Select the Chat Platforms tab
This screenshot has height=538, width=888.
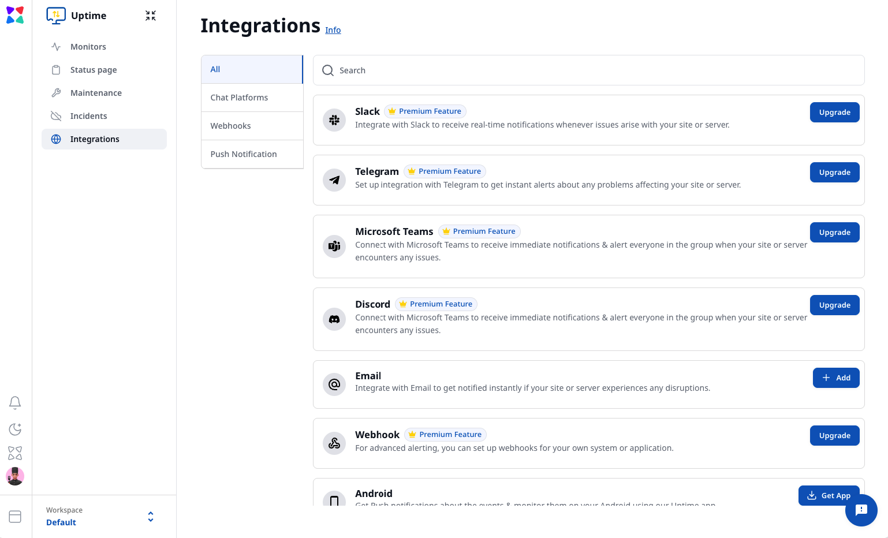(239, 98)
